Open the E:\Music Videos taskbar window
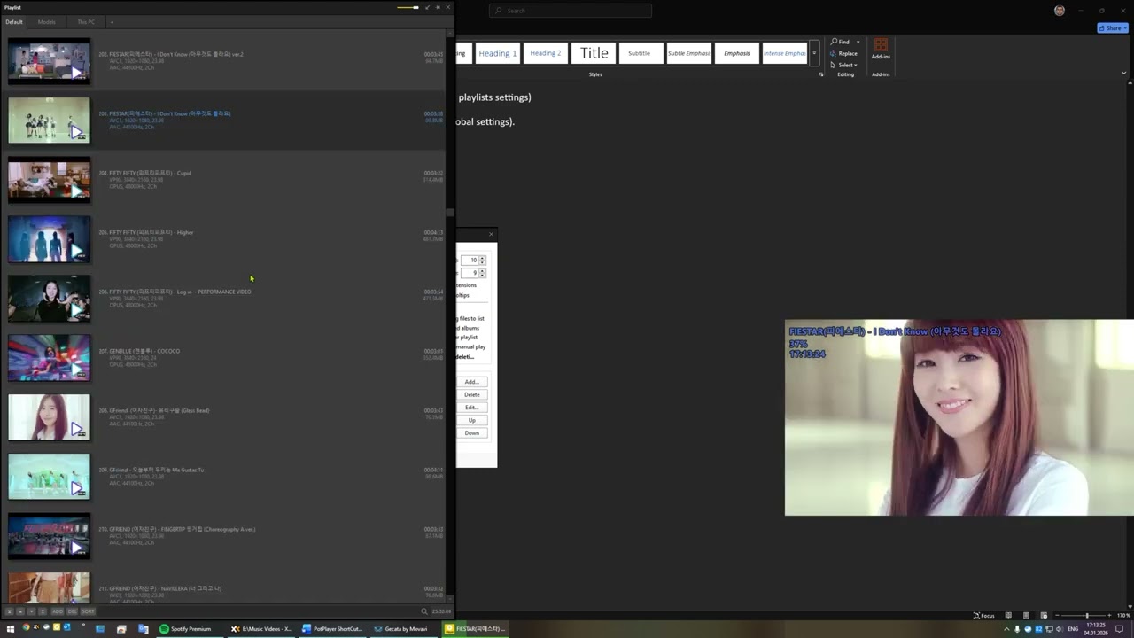This screenshot has height=638, width=1134. pos(261,629)
